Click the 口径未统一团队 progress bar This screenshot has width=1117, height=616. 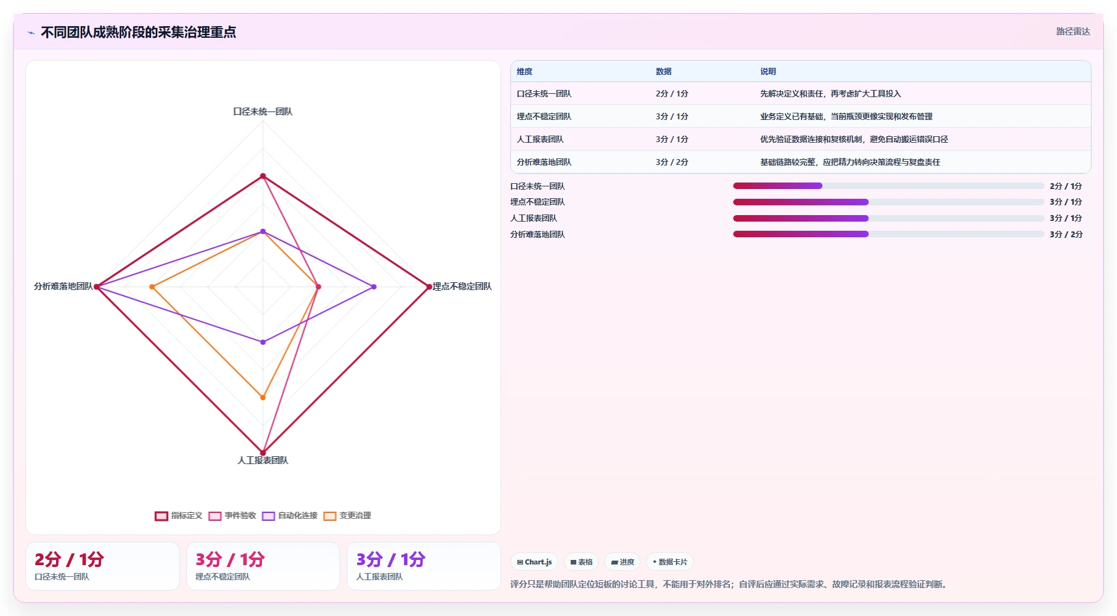coord(888,186)
